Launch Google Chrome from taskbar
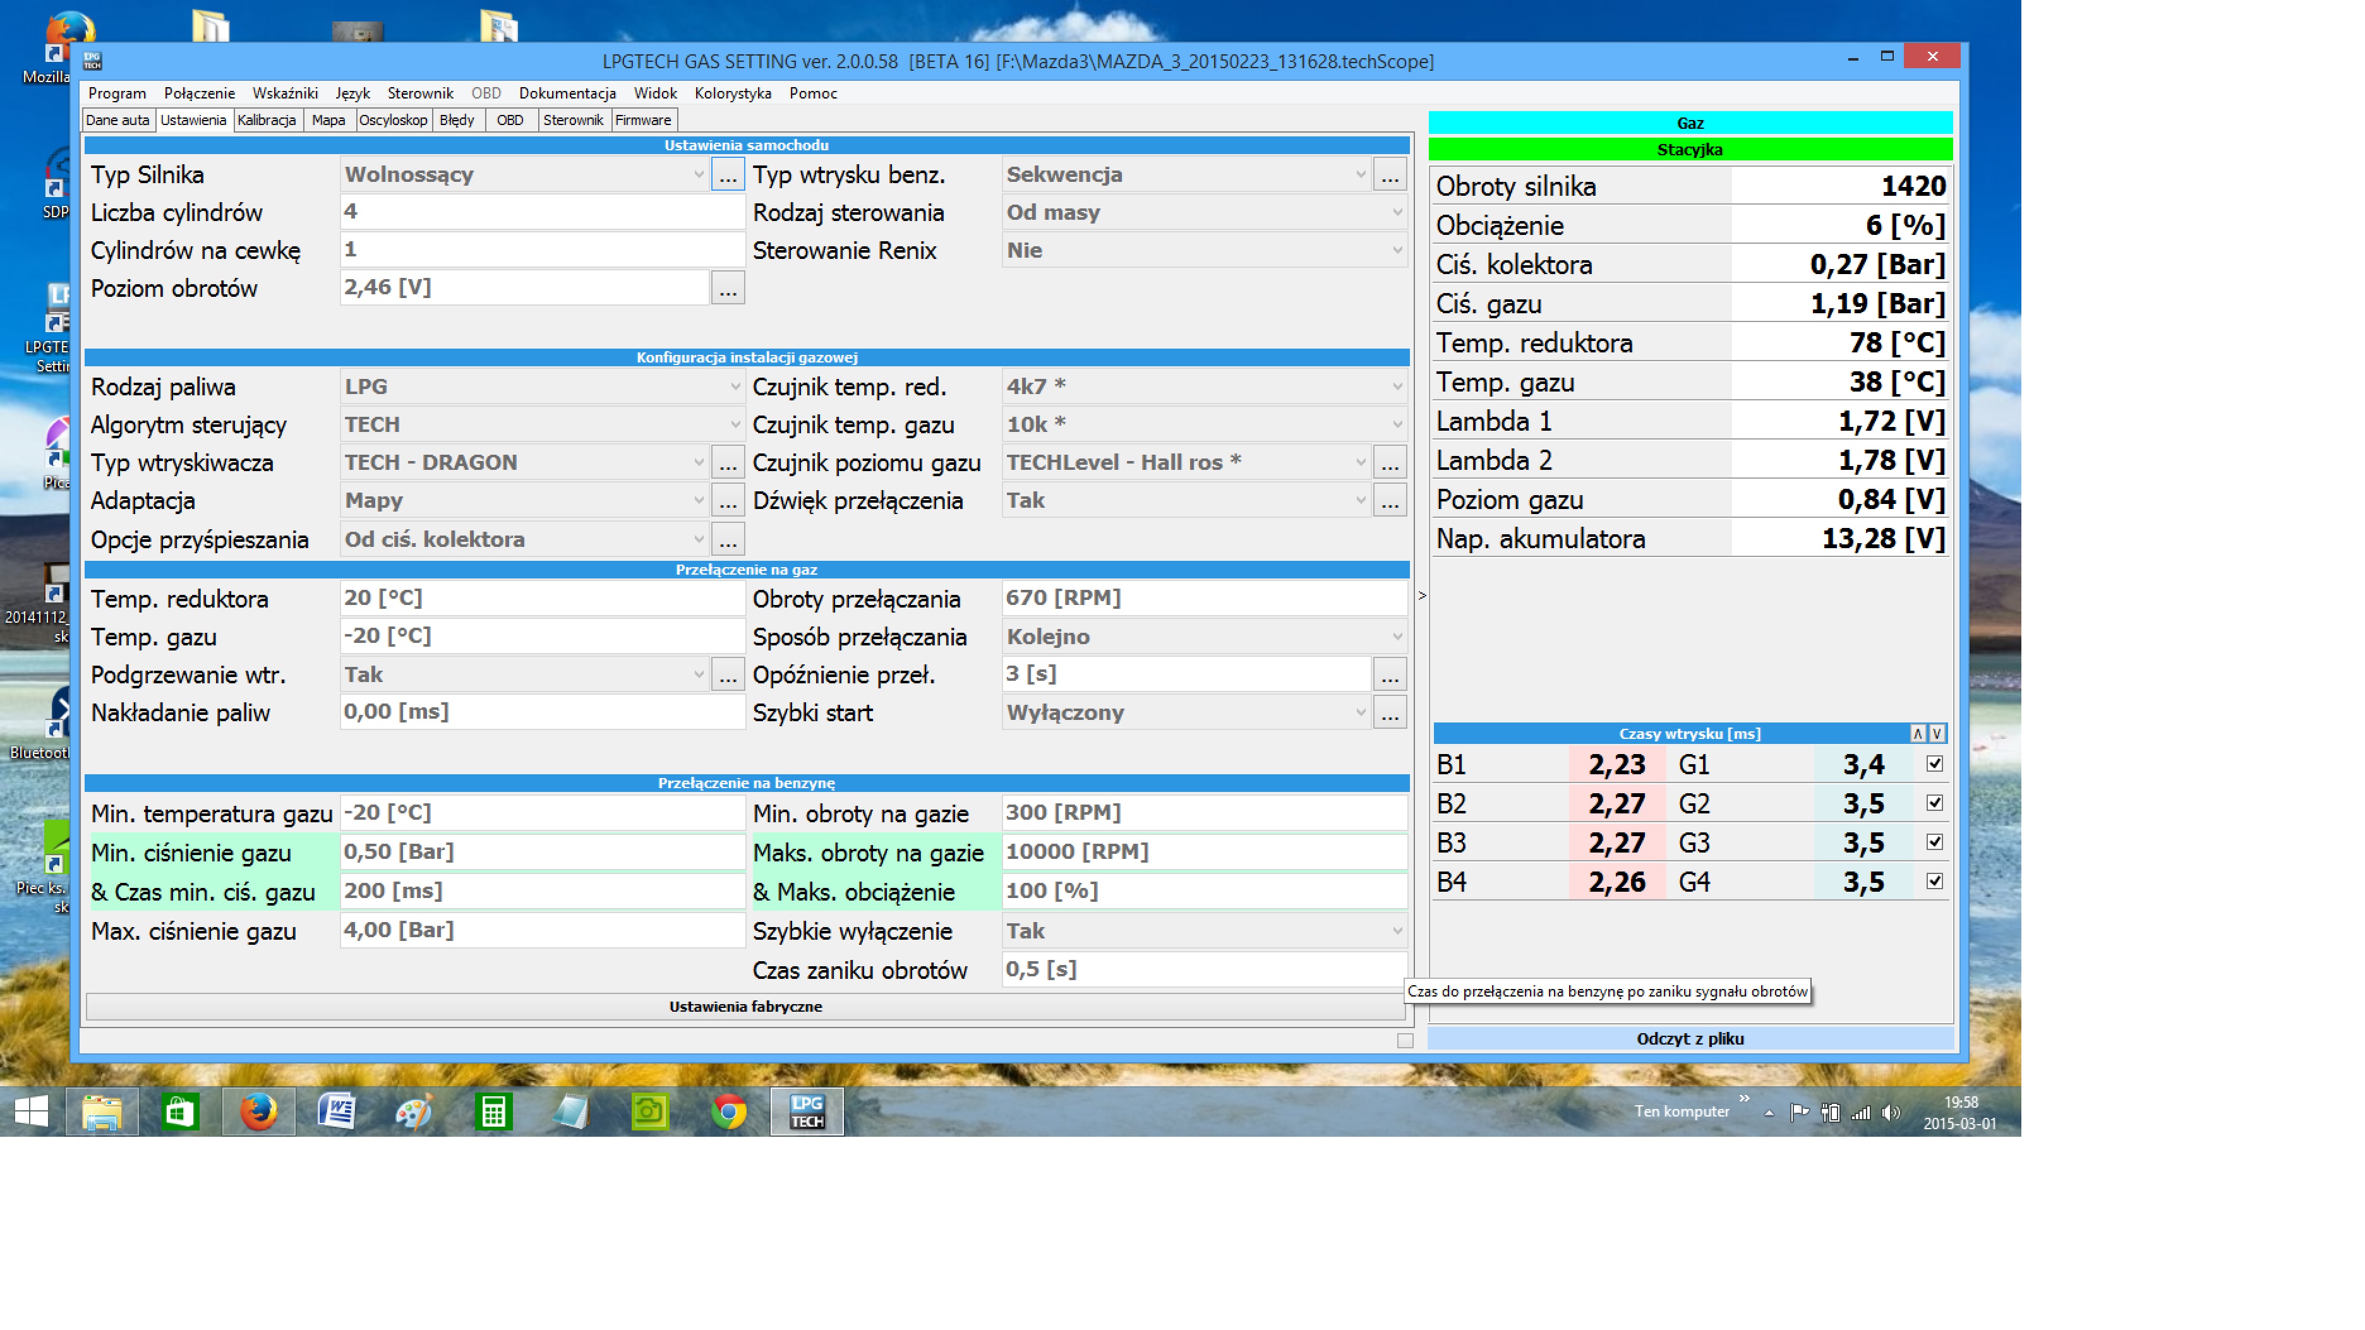 coord(728,1111)
